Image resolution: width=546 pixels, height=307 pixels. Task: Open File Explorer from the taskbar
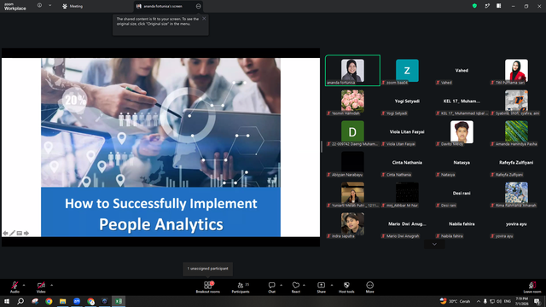62,301
